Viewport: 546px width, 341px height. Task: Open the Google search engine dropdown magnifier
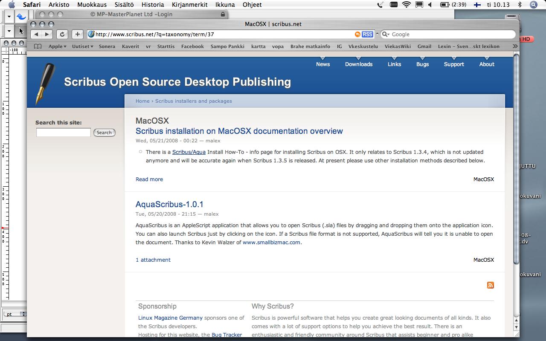coord(386,35)
